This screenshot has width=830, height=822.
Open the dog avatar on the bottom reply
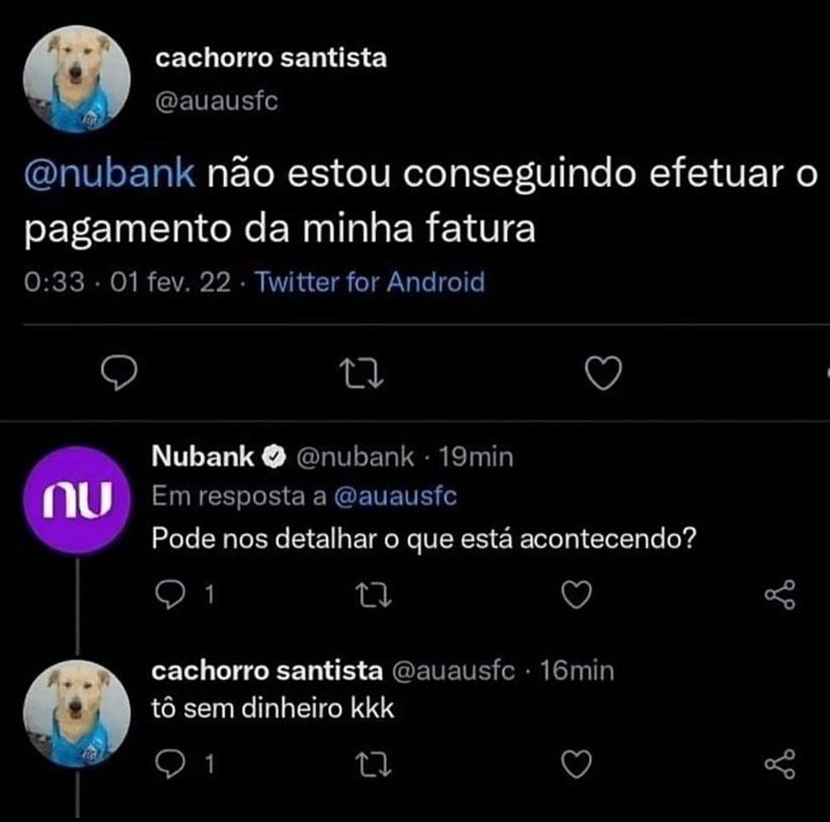tap(77, 713)
